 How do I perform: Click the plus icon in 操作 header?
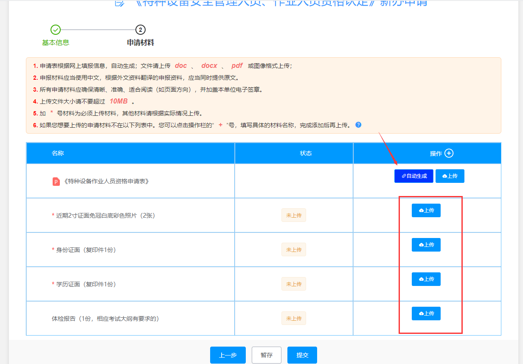click(x=449, y=153)
